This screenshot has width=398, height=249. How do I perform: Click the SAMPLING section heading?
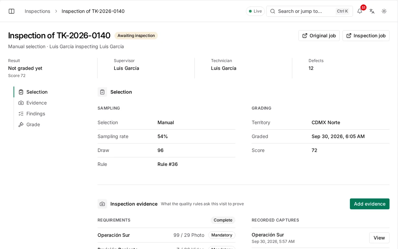point(109,108)
